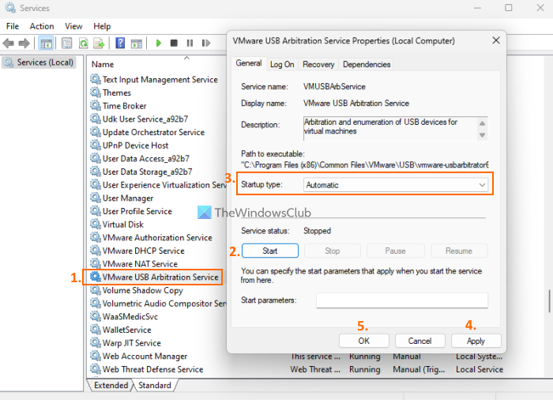Click the Resume button in properties dialog

point(459,251)
